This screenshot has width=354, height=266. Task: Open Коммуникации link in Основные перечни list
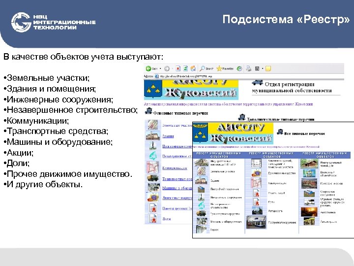(x=175, y=168)
